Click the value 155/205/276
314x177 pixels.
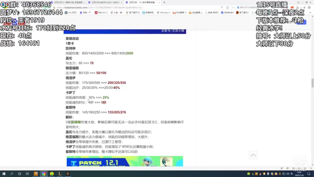(117, 112)
